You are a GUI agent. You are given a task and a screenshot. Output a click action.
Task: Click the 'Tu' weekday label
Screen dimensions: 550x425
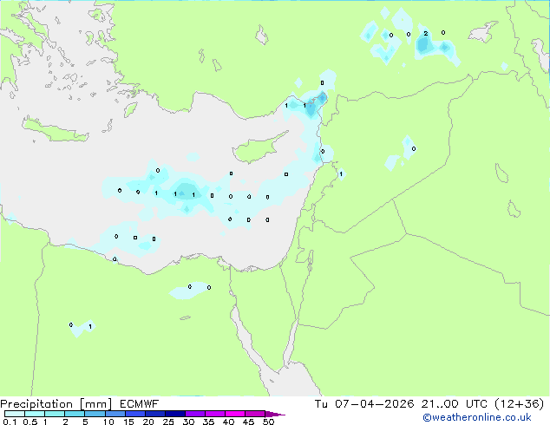(x=321, y=403)
